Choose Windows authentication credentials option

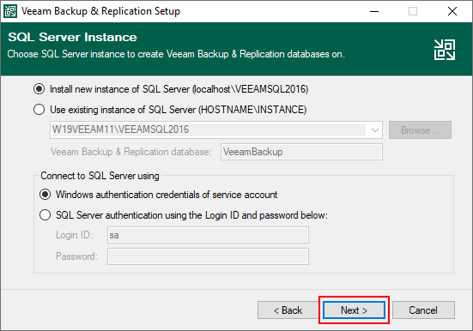click(45, 195)
